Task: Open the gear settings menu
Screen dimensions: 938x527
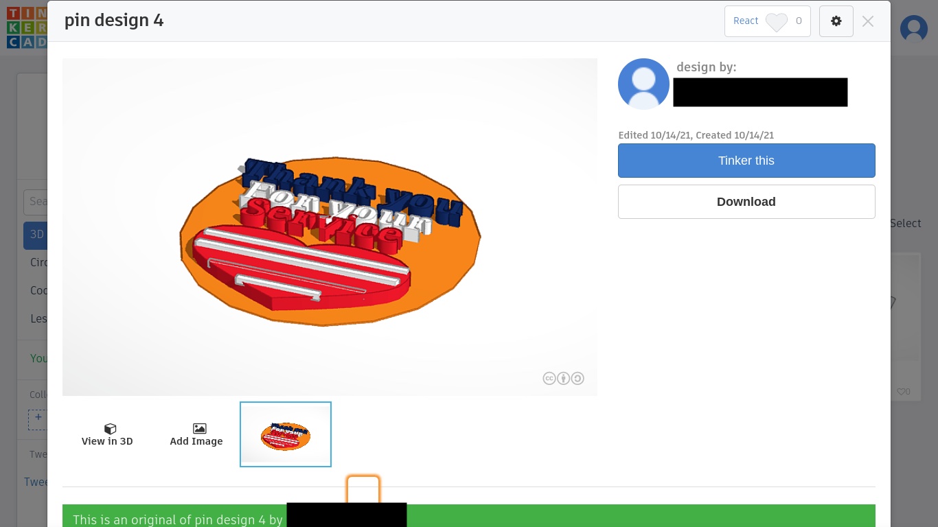Action: coord(836,21)
